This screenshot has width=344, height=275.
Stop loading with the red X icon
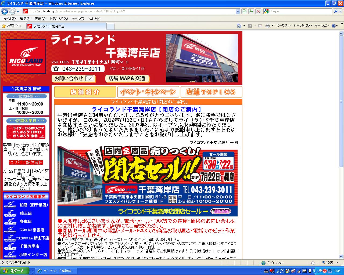(x=258, y=11)
